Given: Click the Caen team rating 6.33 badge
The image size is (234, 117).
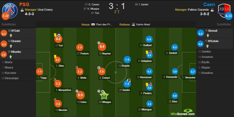Looking at the screenshot, I should click(229, 16).
